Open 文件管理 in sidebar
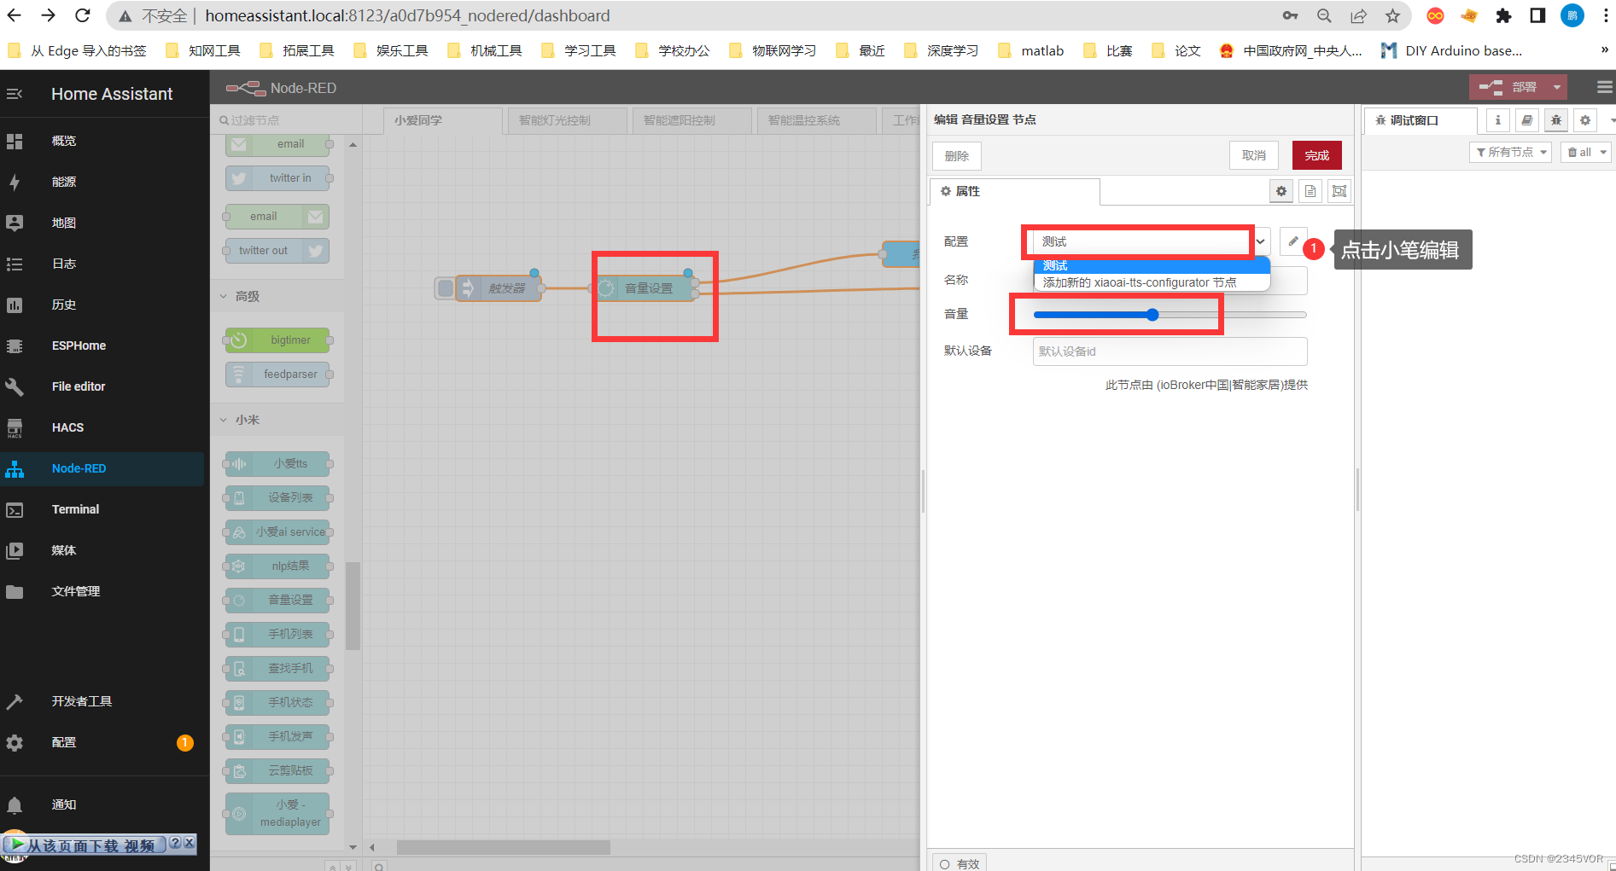 click(102, 591)
